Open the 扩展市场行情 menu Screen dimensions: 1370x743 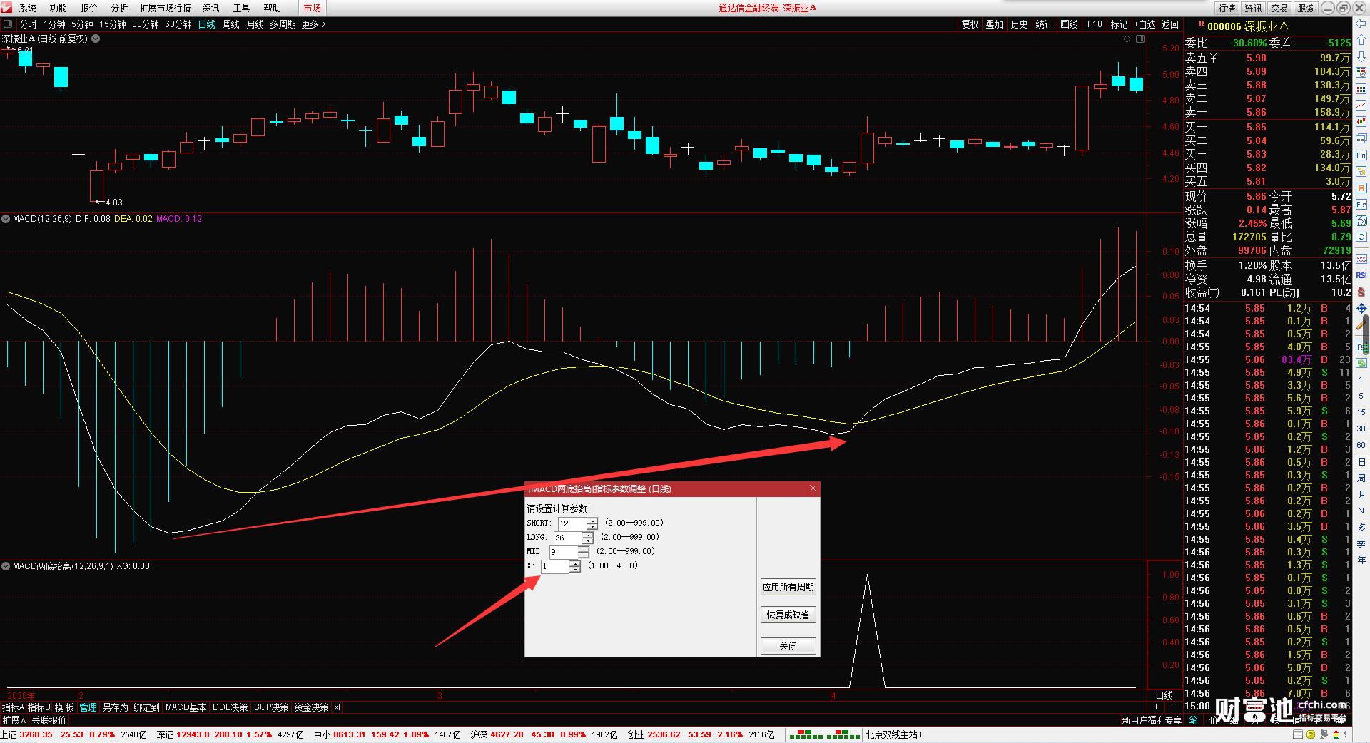(x=166, y=8)
